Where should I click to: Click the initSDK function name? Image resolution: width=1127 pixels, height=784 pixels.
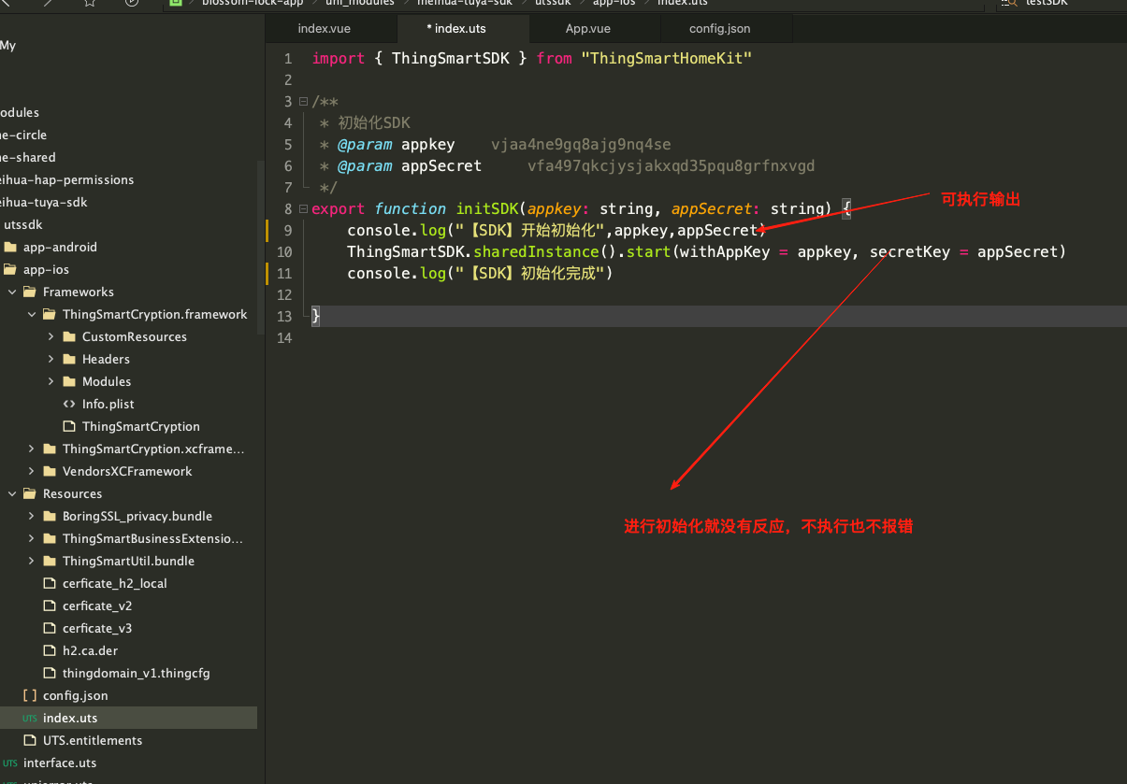[x=487, y=209]
